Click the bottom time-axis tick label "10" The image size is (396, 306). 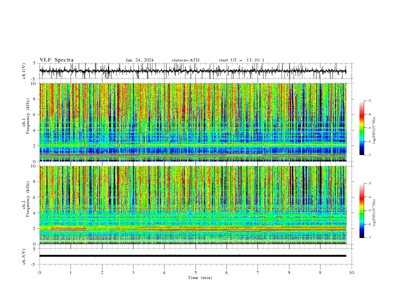351,272
